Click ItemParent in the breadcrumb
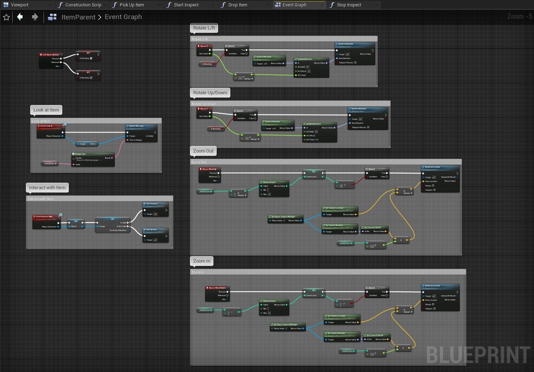This screenshot has height=372, width=534. (78, 17)
